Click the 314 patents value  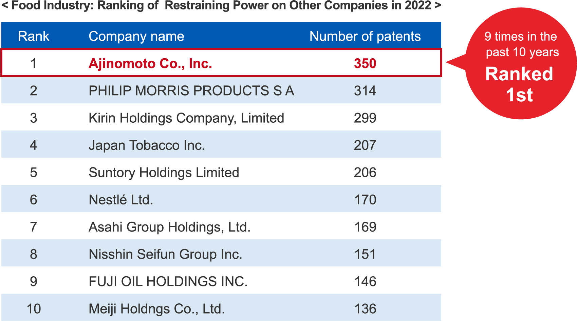pos(365,91)
